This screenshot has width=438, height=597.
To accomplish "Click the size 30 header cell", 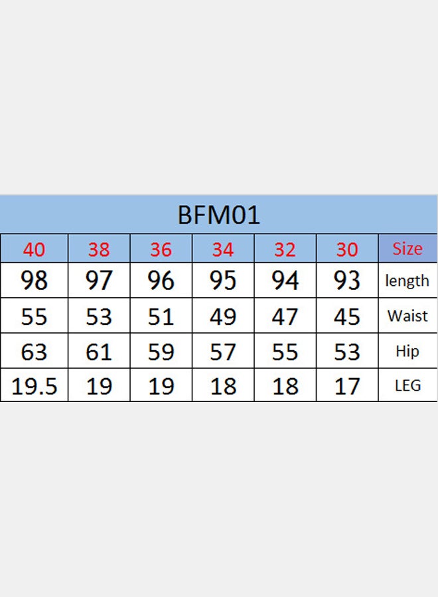I will point(347,249).
